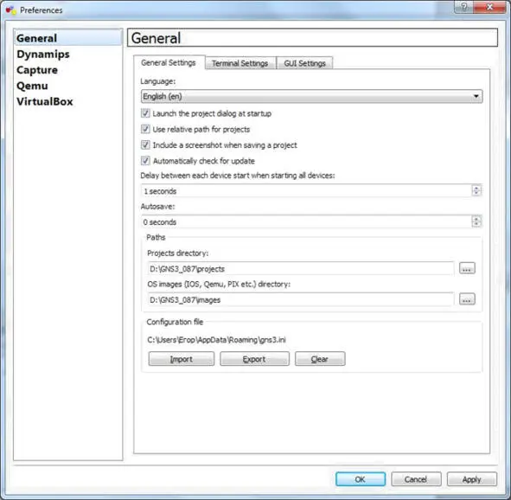Select Dynamips in the preferences list
The width and height of the screenshot is (511, 500).
pos(43,54)
